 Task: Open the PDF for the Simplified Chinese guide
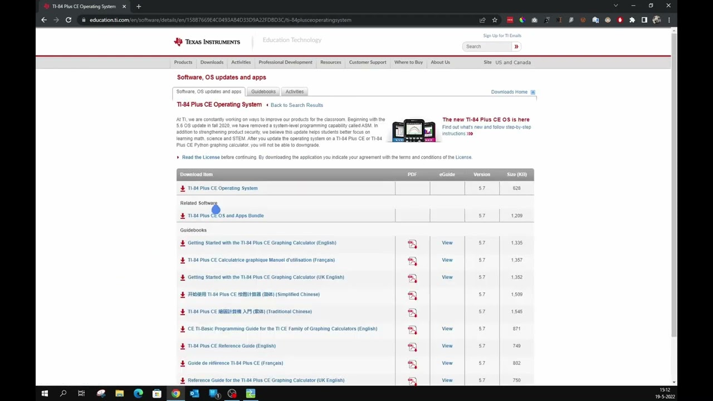[412, 295]
